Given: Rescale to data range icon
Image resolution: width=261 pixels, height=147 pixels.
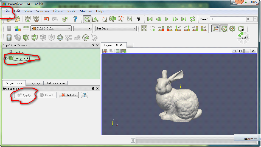Looking at the screenshot, I should click(x=26, y=28).
